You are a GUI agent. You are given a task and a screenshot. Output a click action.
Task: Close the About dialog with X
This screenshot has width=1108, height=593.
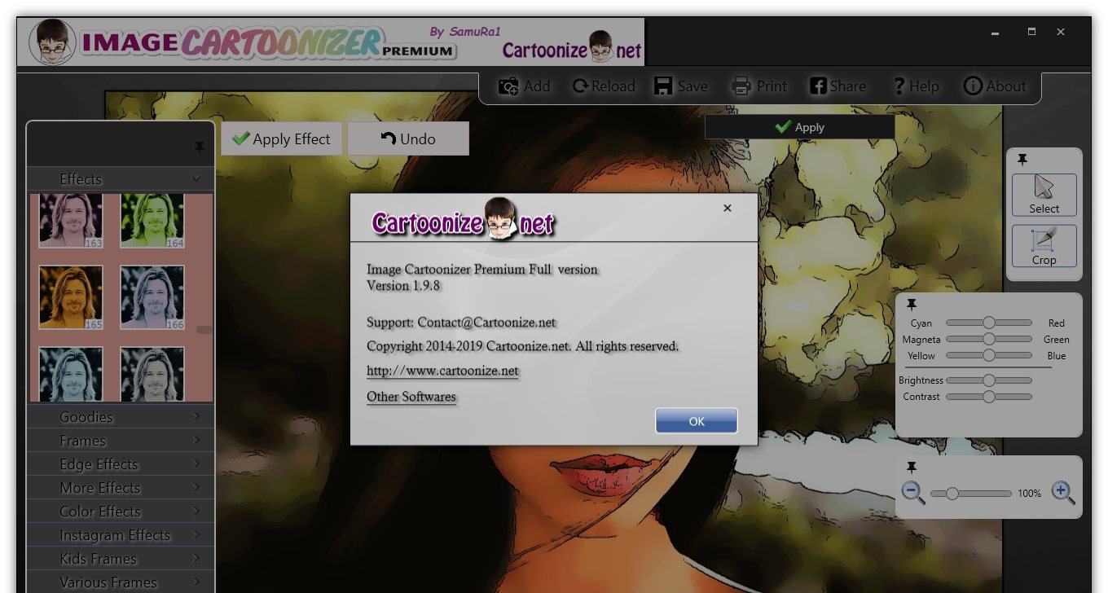(x=728, y=209)
